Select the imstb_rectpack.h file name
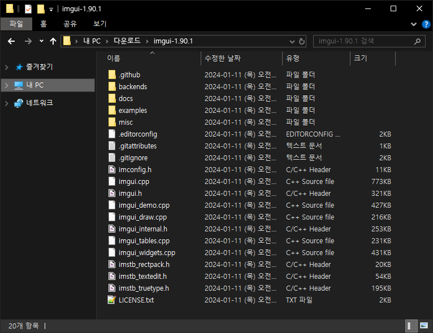The height and width of the screenshot is (333, 433). [144, 265]
